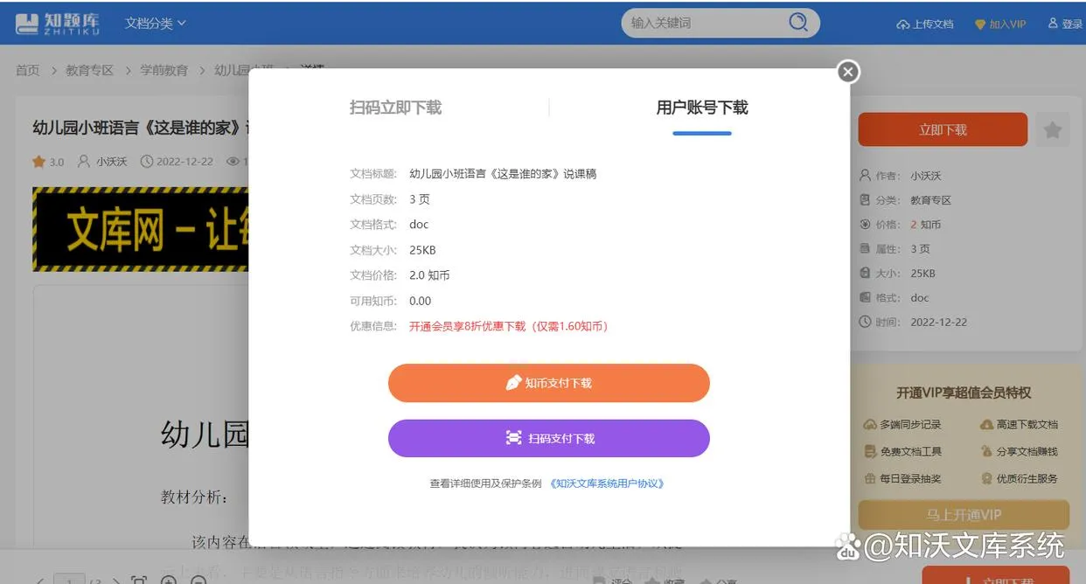Click 上传文档 upload link
1086x584 pixels.
click(925, 24)
